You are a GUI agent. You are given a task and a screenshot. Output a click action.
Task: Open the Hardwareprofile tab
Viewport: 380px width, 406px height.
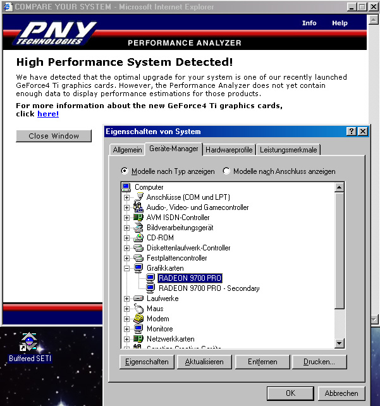tap(229, 150)
